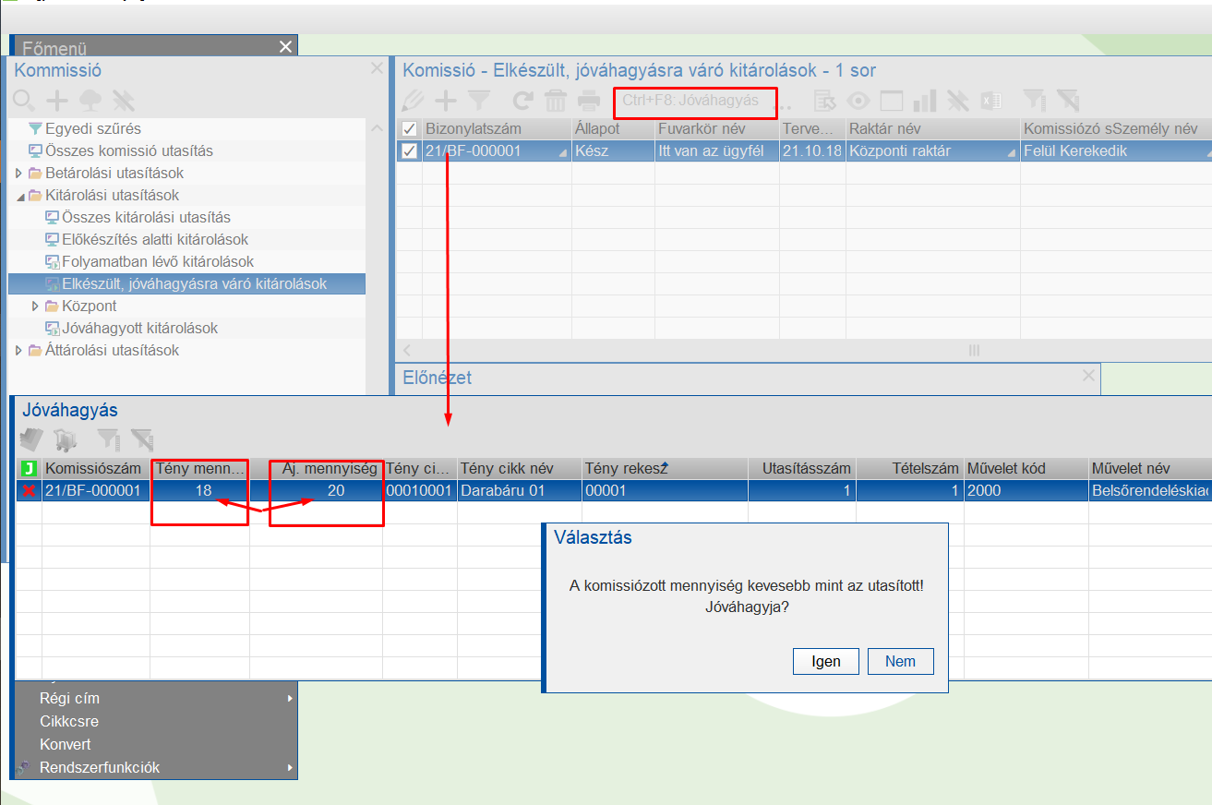Click Igen to approve the quantity
Viewport: 1212px width, 805px height.
point(826,661)
